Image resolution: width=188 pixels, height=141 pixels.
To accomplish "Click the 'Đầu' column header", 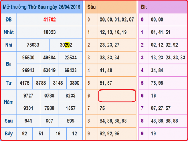I will 92,7.
